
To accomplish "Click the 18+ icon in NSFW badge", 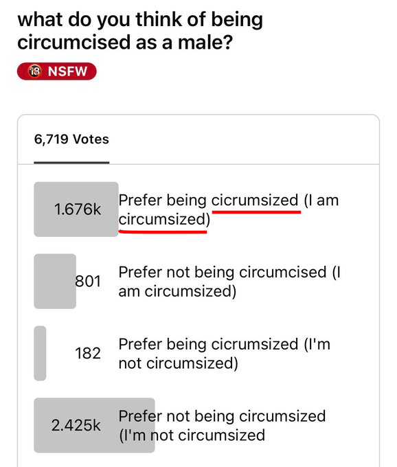I will coord(34,71).
